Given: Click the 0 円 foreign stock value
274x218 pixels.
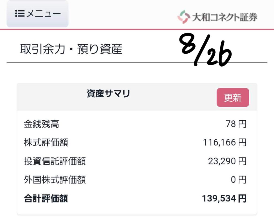Looking at the screenshot, I should (x=238, y=180).
